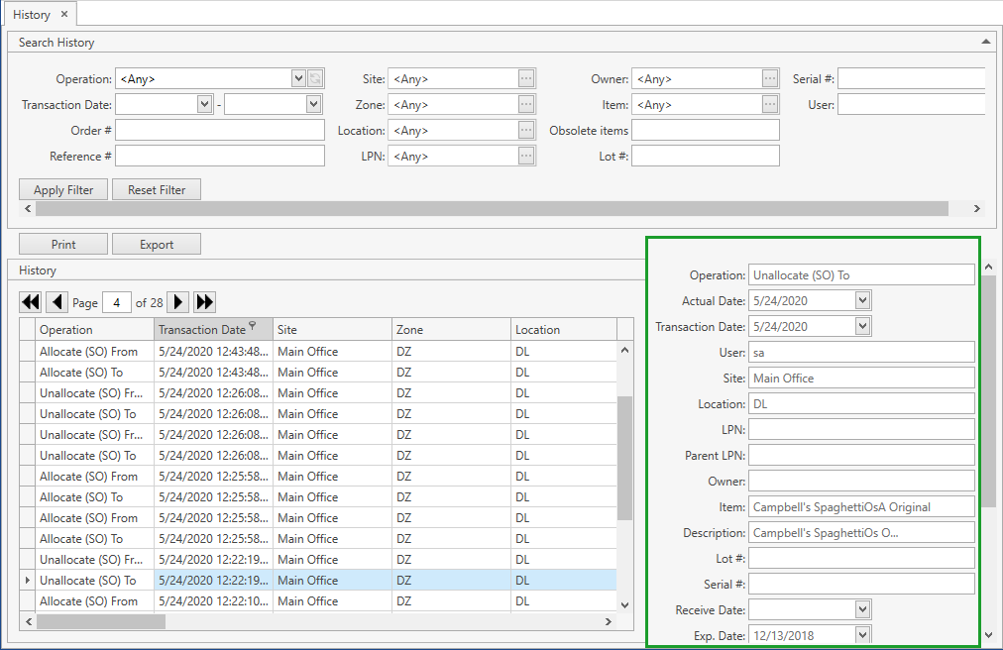Click the Apply Filter button
This screenshot has width=1003, height=650.
pyautogui.click(x=63, y=190)
